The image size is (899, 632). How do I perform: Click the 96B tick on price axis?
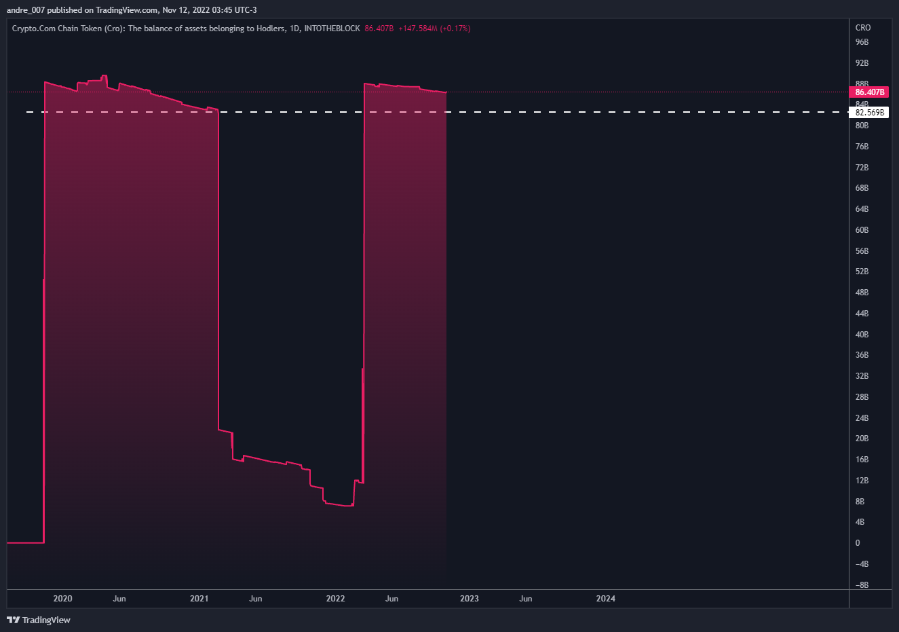(862, 42)
